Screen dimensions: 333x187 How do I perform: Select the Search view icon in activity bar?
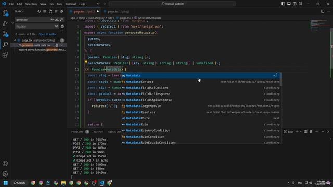click(5, 44)
